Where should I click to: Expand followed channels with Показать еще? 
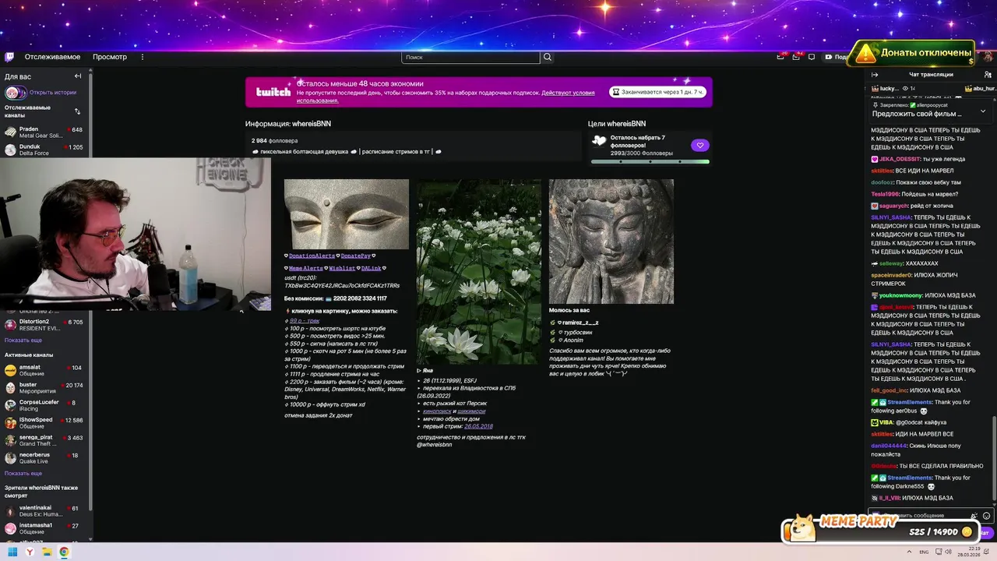click(x=23, y=340)
